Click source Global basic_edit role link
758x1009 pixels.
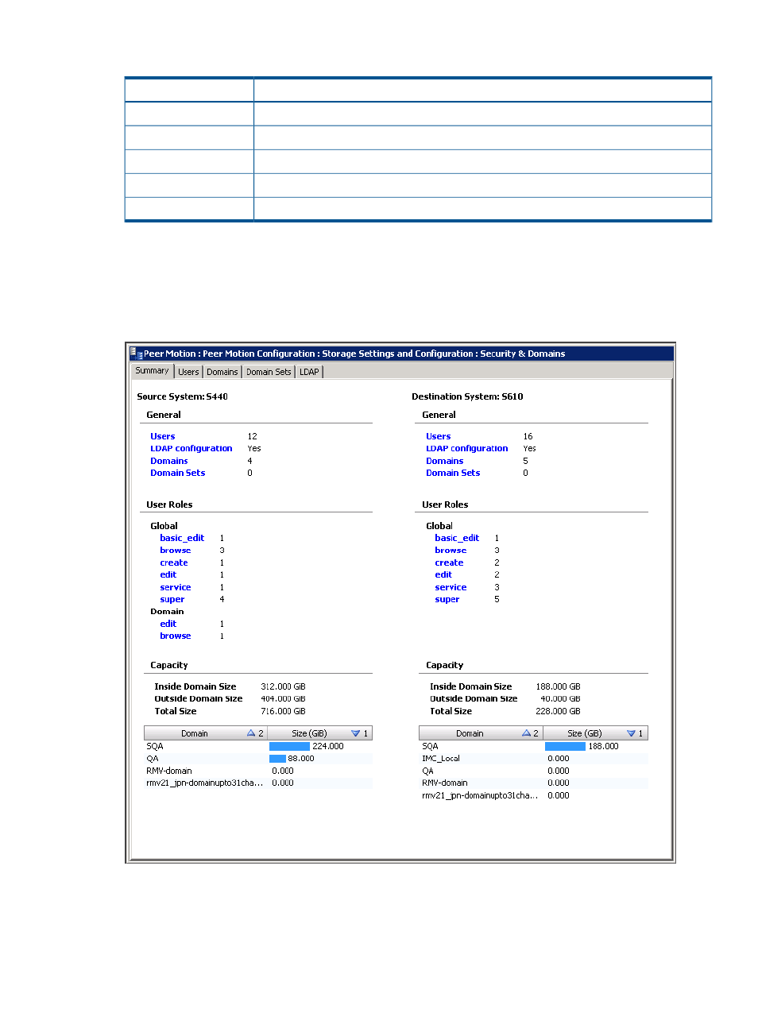click(x=182, y=538)
